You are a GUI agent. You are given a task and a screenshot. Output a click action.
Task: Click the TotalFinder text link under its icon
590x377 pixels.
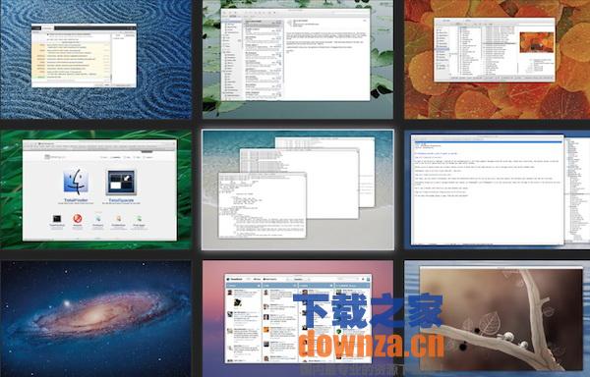[76, 200]
